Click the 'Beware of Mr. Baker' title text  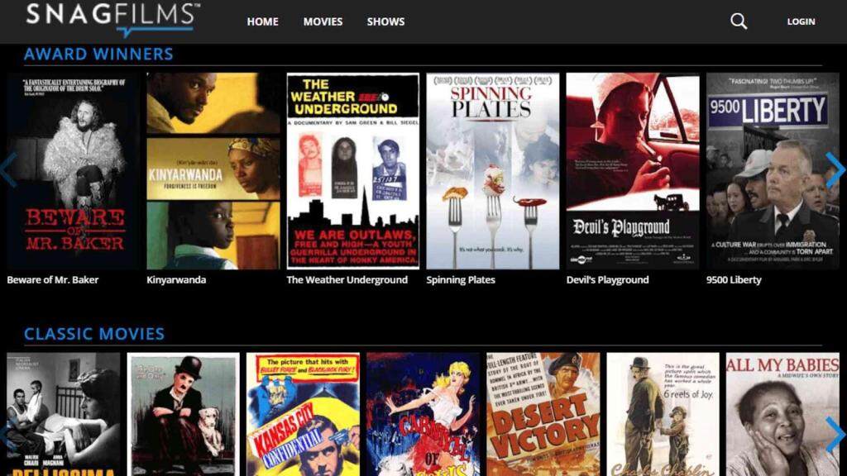[x=52, y=279]
